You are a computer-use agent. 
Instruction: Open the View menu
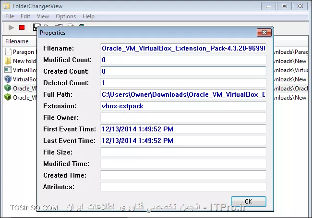point(43,16)
